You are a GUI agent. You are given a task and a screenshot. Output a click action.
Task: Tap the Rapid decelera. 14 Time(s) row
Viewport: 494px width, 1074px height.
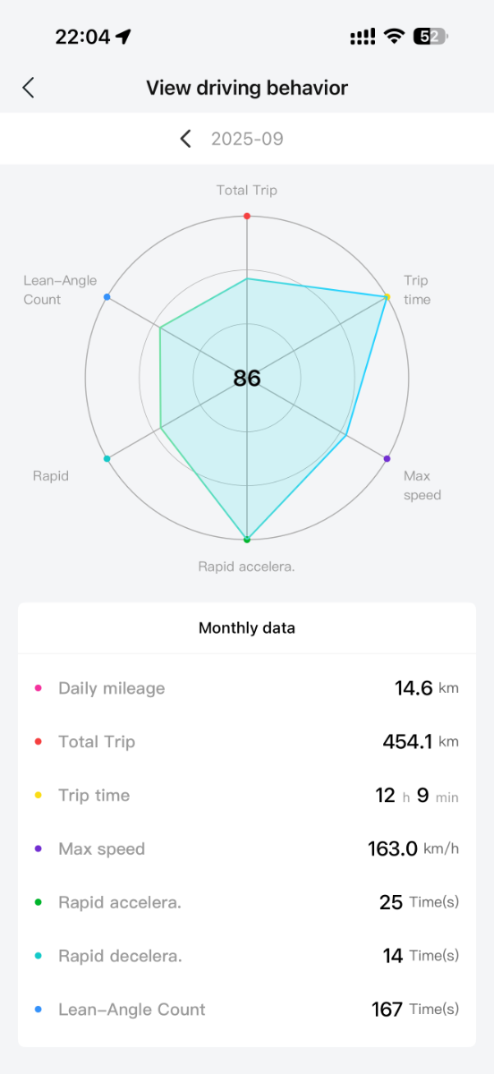247,956
